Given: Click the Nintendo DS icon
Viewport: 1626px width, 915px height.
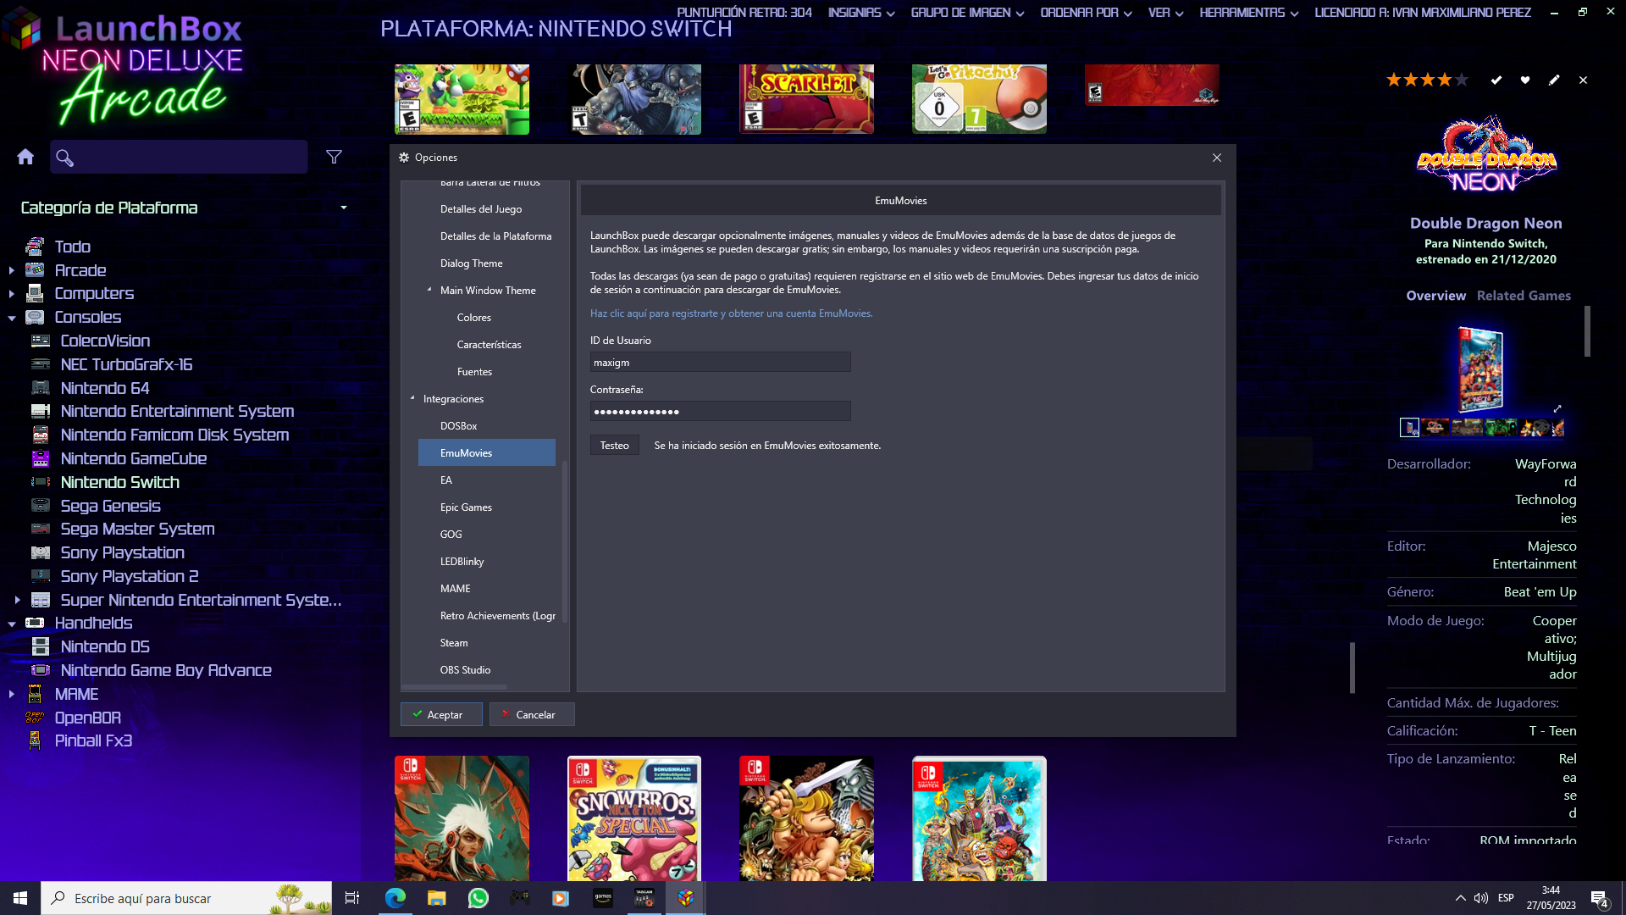Looking at the screenshot, I should (41, 646).
